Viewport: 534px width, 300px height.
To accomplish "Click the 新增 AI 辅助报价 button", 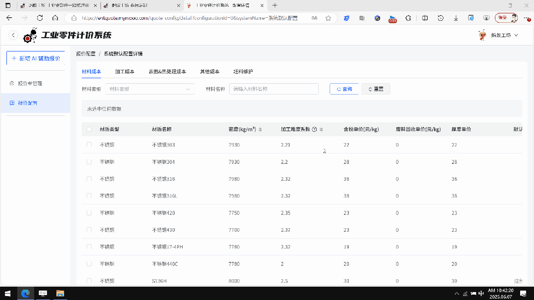I will pos(36,58).
